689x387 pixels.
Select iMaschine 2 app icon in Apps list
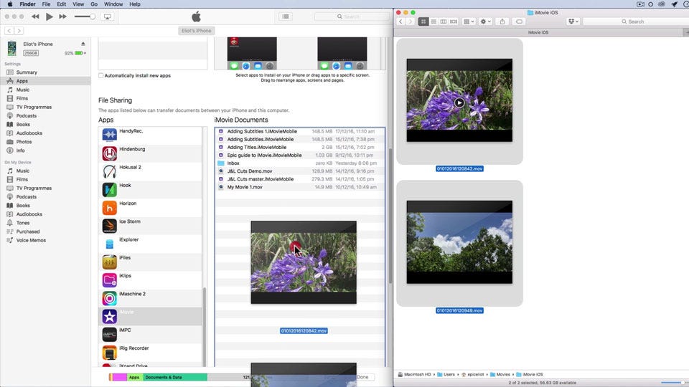[x=109, y=298]
